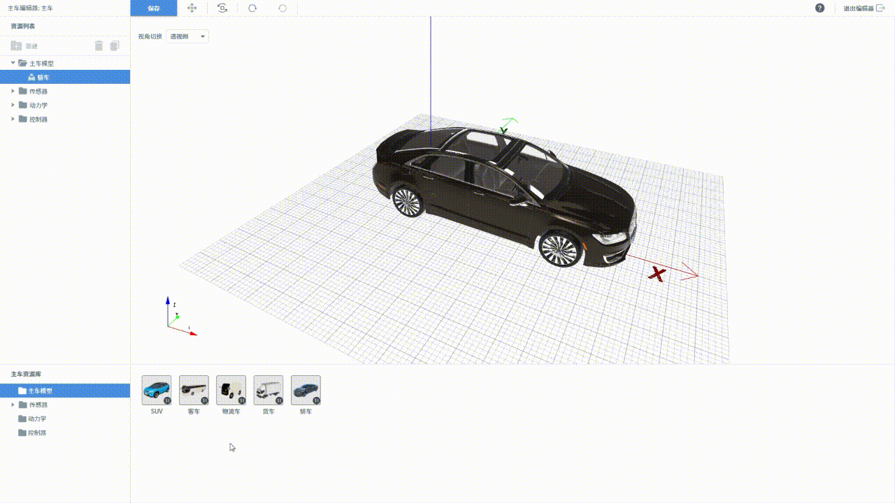The image size is (895, 503).
Task: Click the delete trash icon in resource list
Action: coord(99,46)
